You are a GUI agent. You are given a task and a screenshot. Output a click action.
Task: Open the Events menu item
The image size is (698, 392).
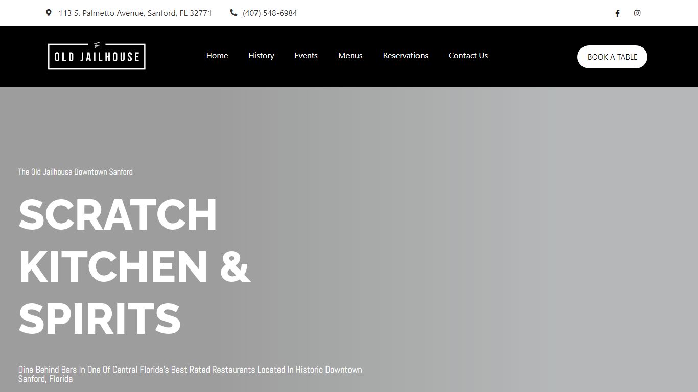[x=306, y=56]
